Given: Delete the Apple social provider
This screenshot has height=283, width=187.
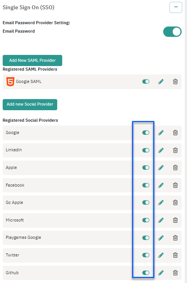Looking at the screenshot, I should tap(175, 167).
